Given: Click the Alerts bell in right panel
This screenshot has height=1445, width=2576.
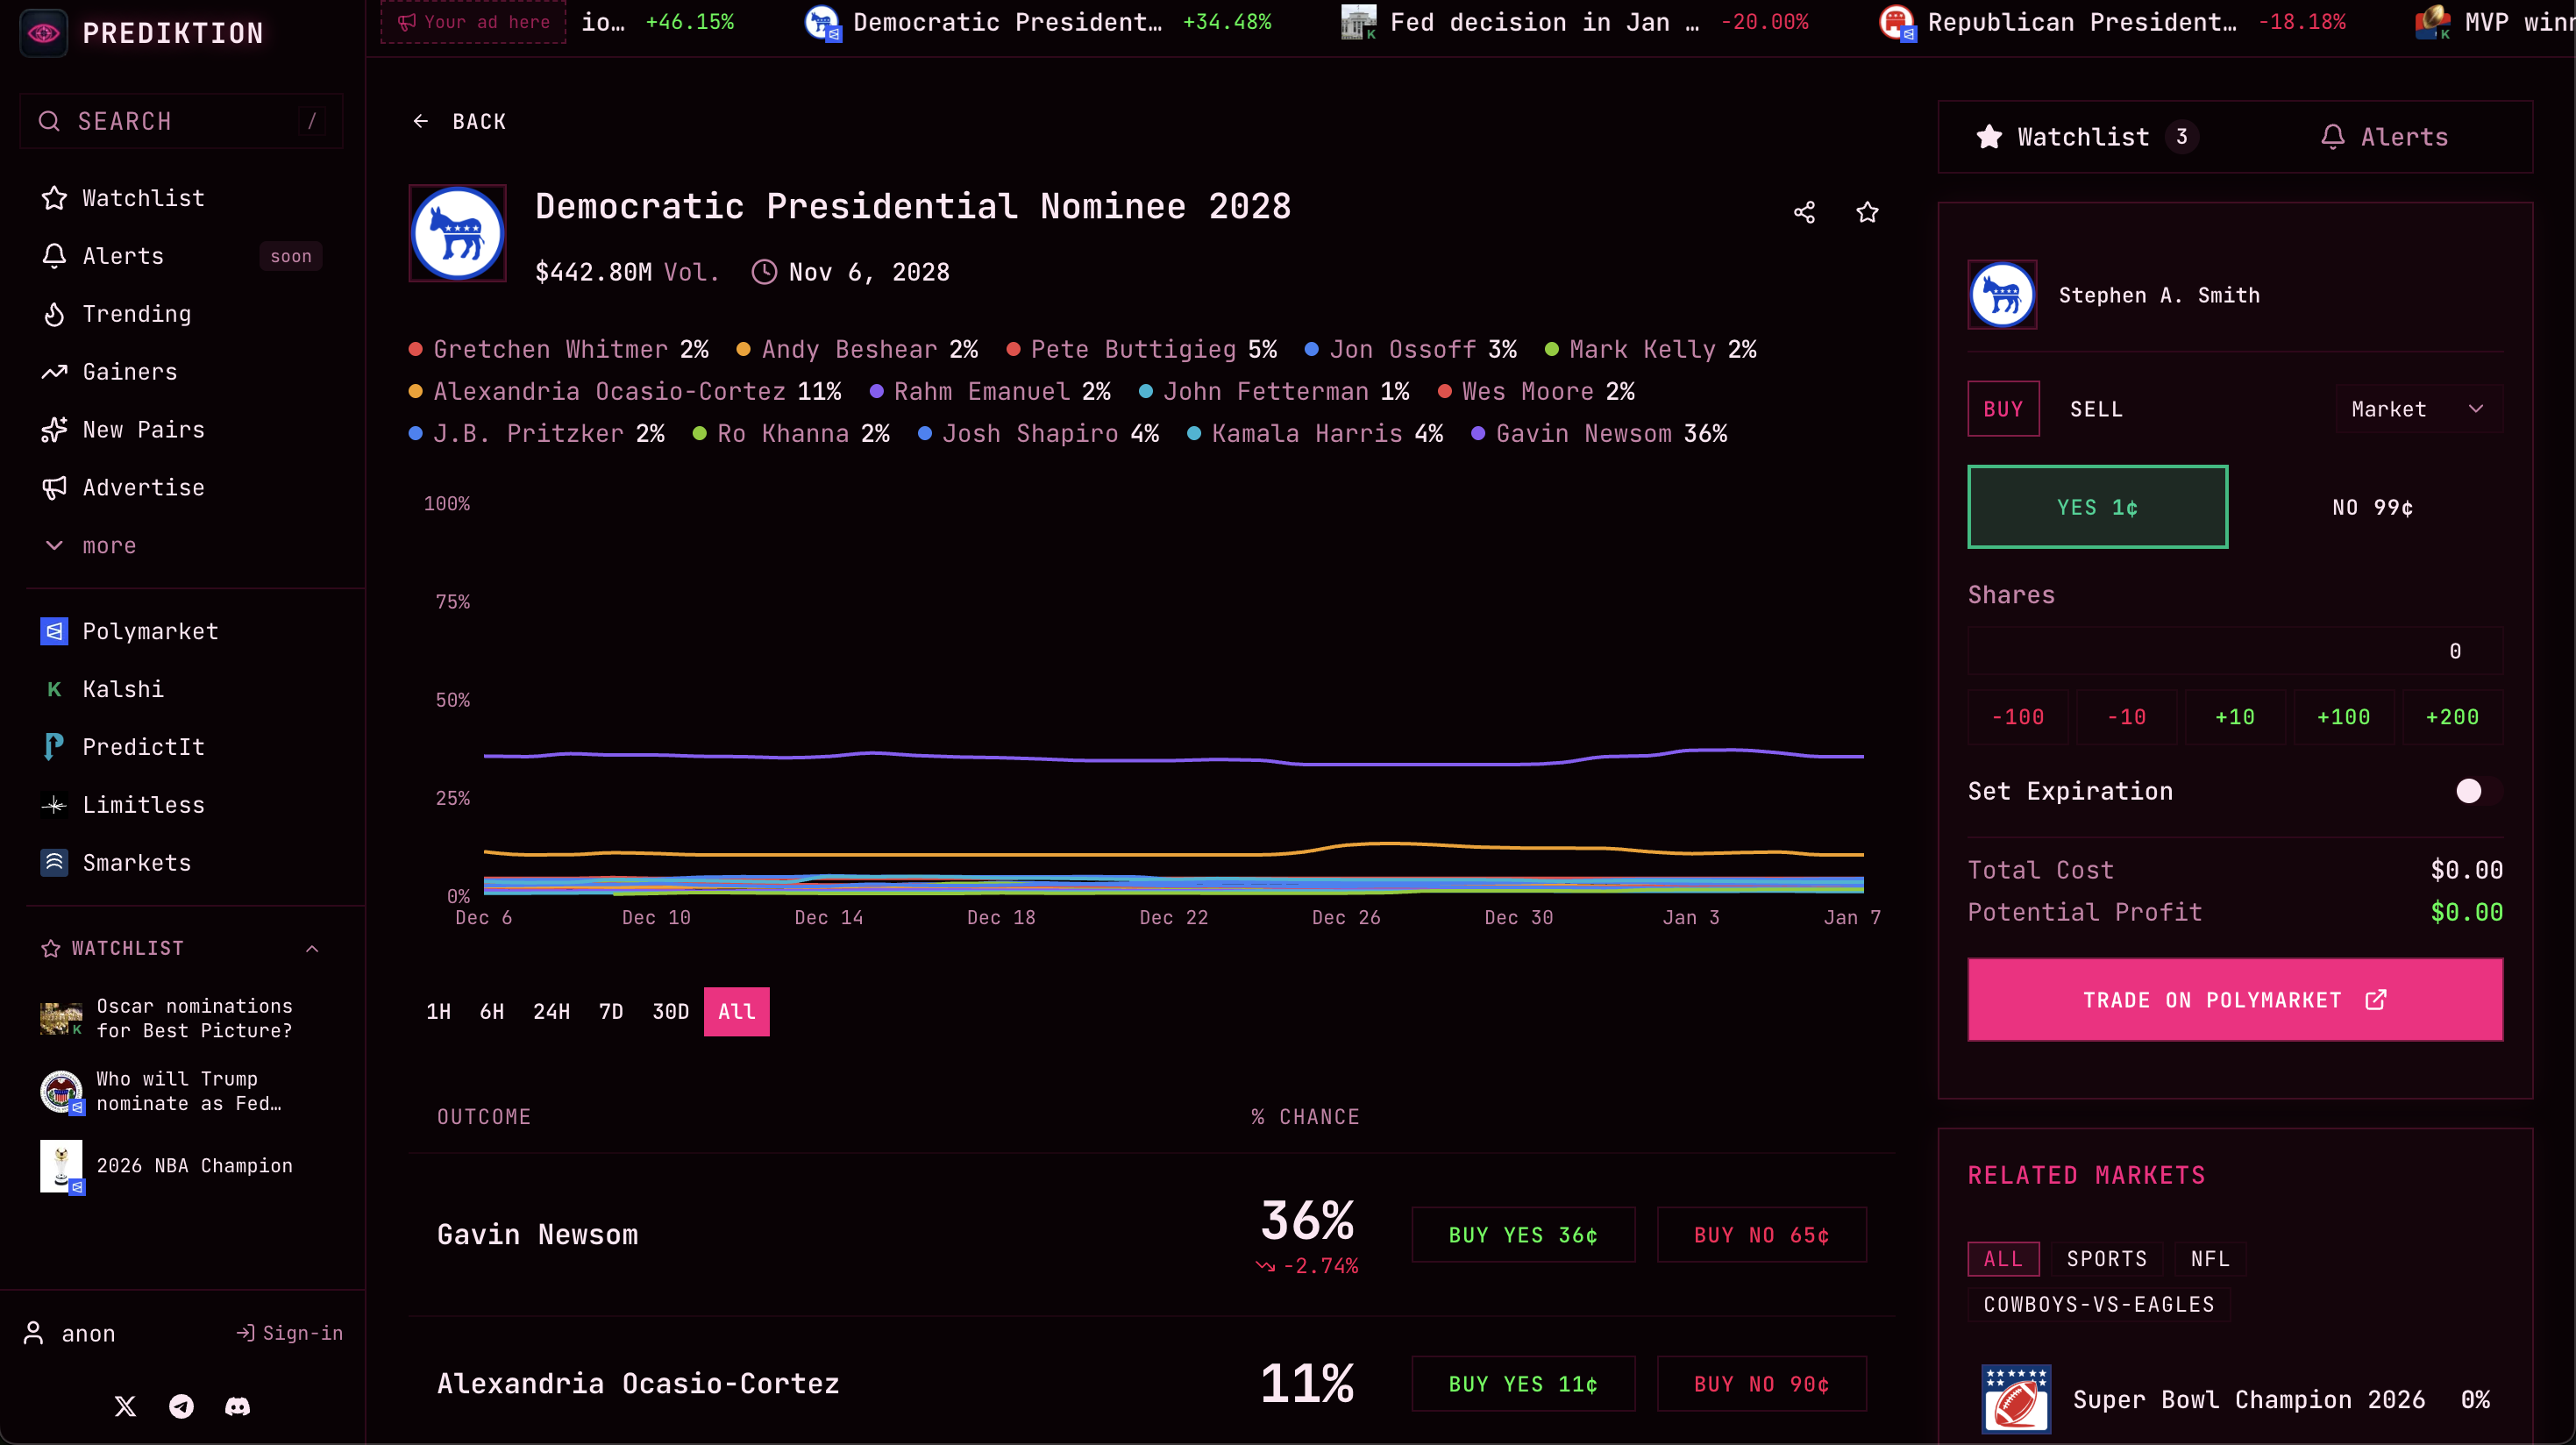Looking at the screenshot, I should (2332, 137).
